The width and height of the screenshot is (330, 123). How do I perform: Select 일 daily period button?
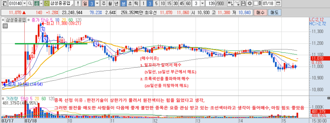pyautogui.click(x=85, y=3)
